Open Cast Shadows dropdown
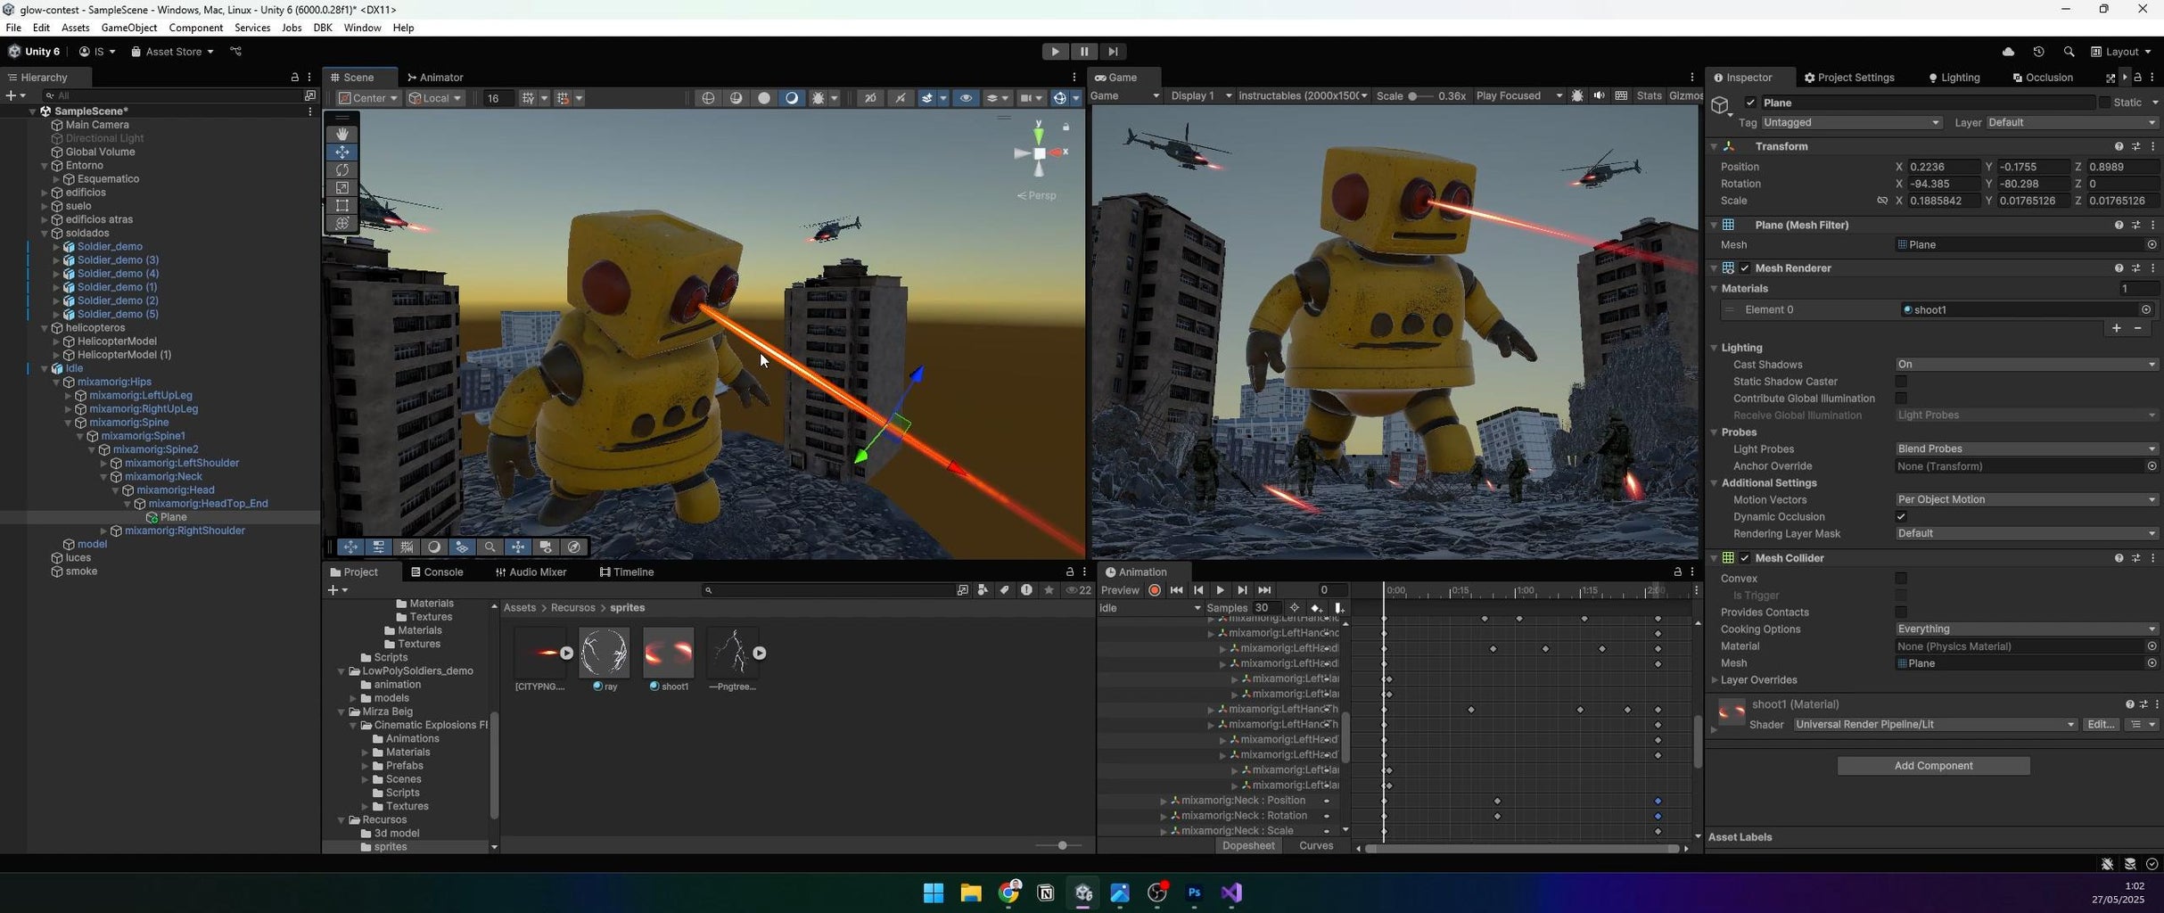The image size is (2164, 913). point(2026,365)
